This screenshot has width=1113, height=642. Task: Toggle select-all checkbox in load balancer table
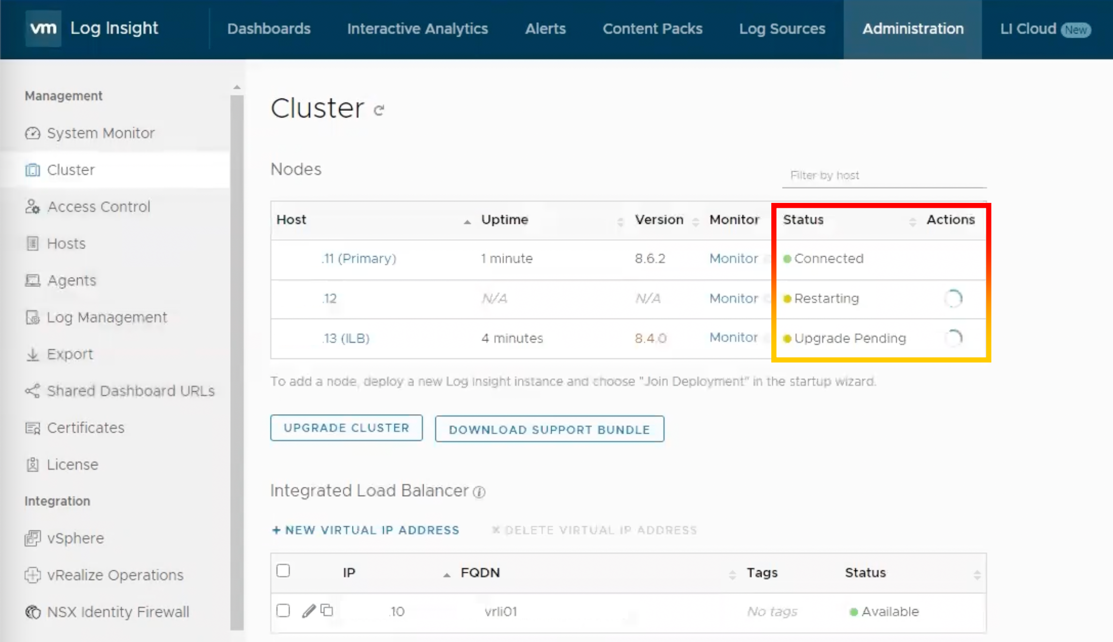(283, 571)
